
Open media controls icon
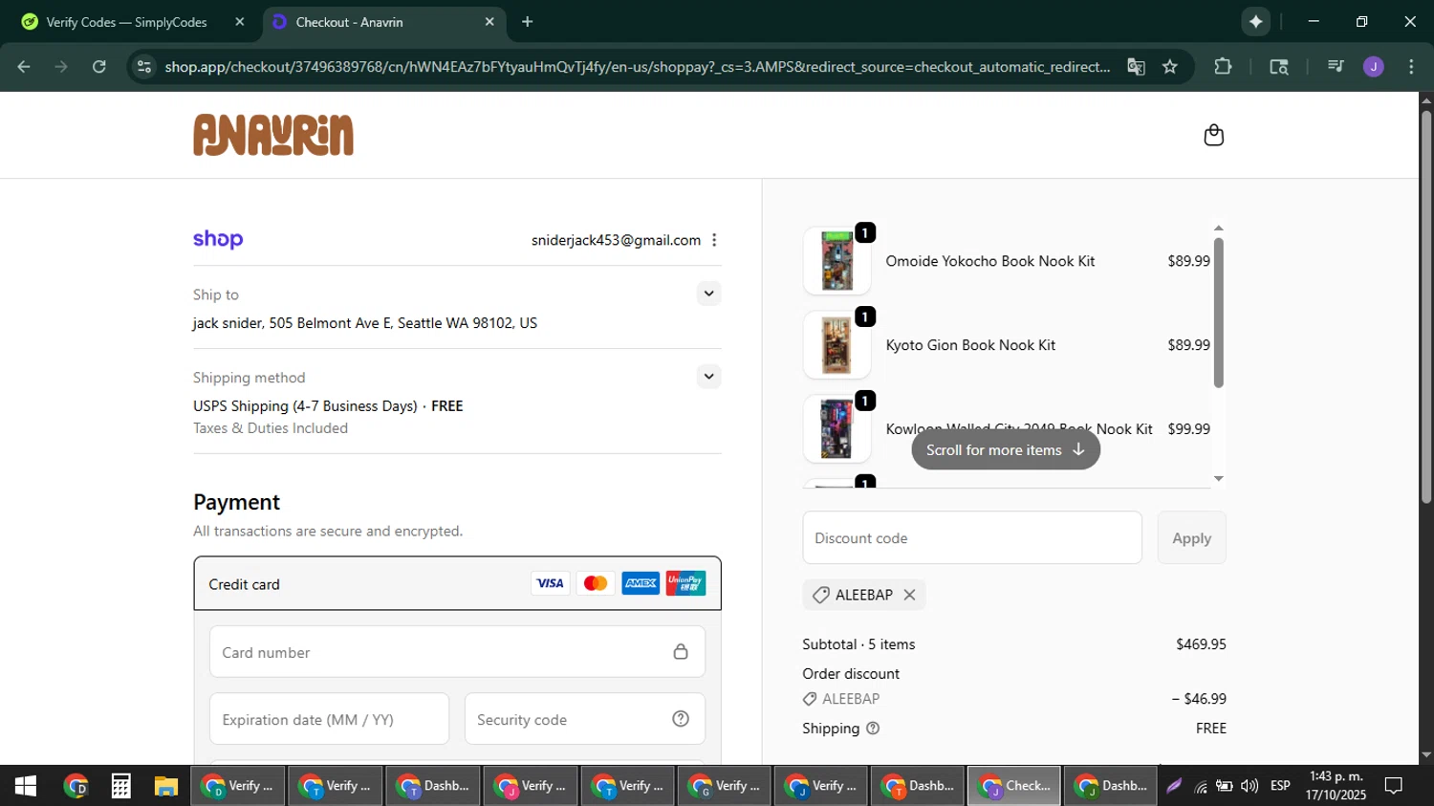point(1336,67)
